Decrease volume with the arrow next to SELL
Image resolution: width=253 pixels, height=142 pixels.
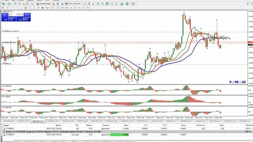(10, 15)
